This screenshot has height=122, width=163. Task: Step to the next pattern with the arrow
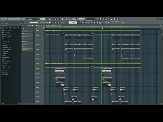pos(78,23)
